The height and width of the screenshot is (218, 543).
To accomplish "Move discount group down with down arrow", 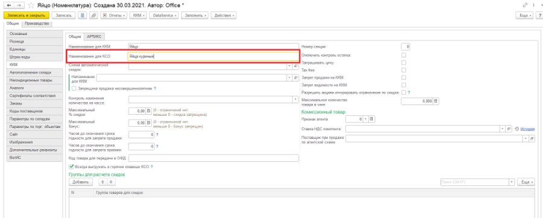I will point(110,182).
